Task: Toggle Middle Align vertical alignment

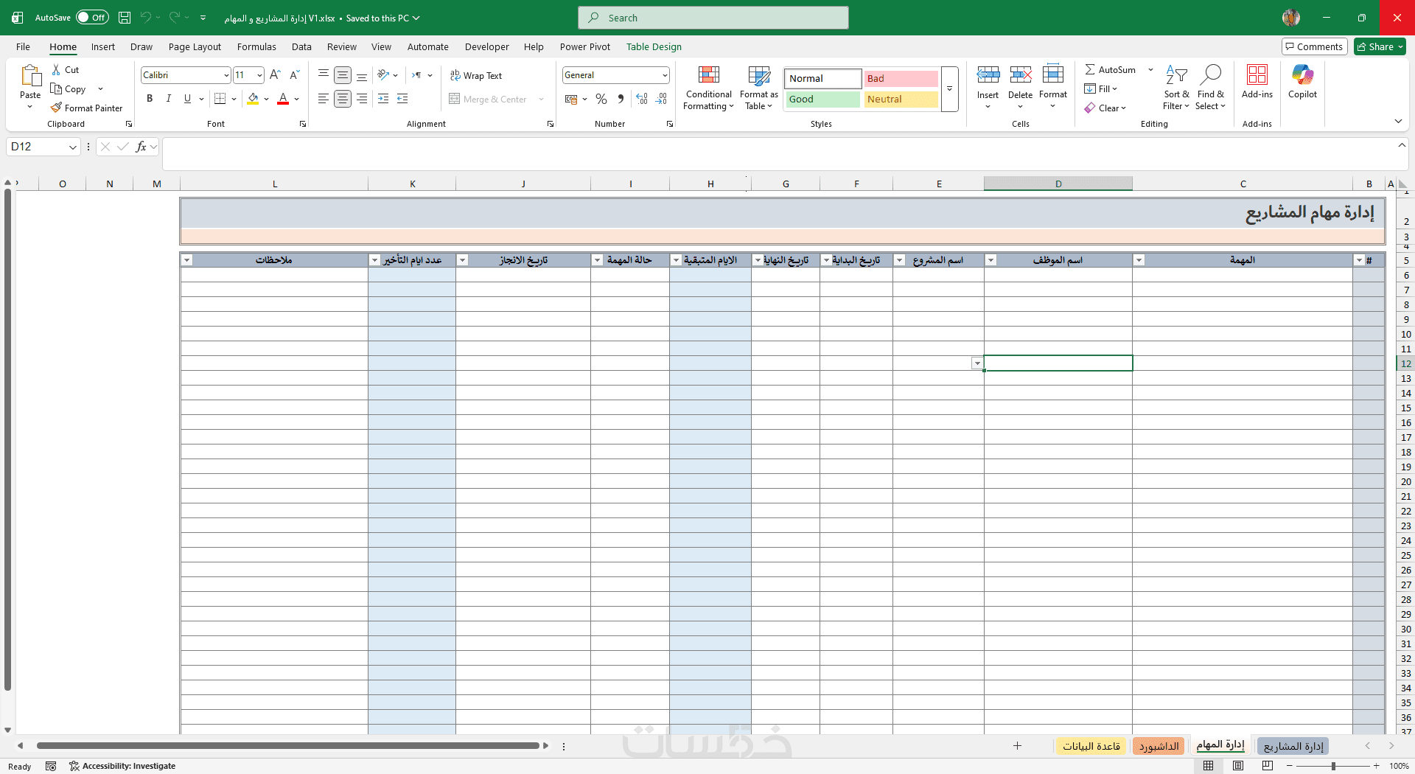Action: (343, 75)
